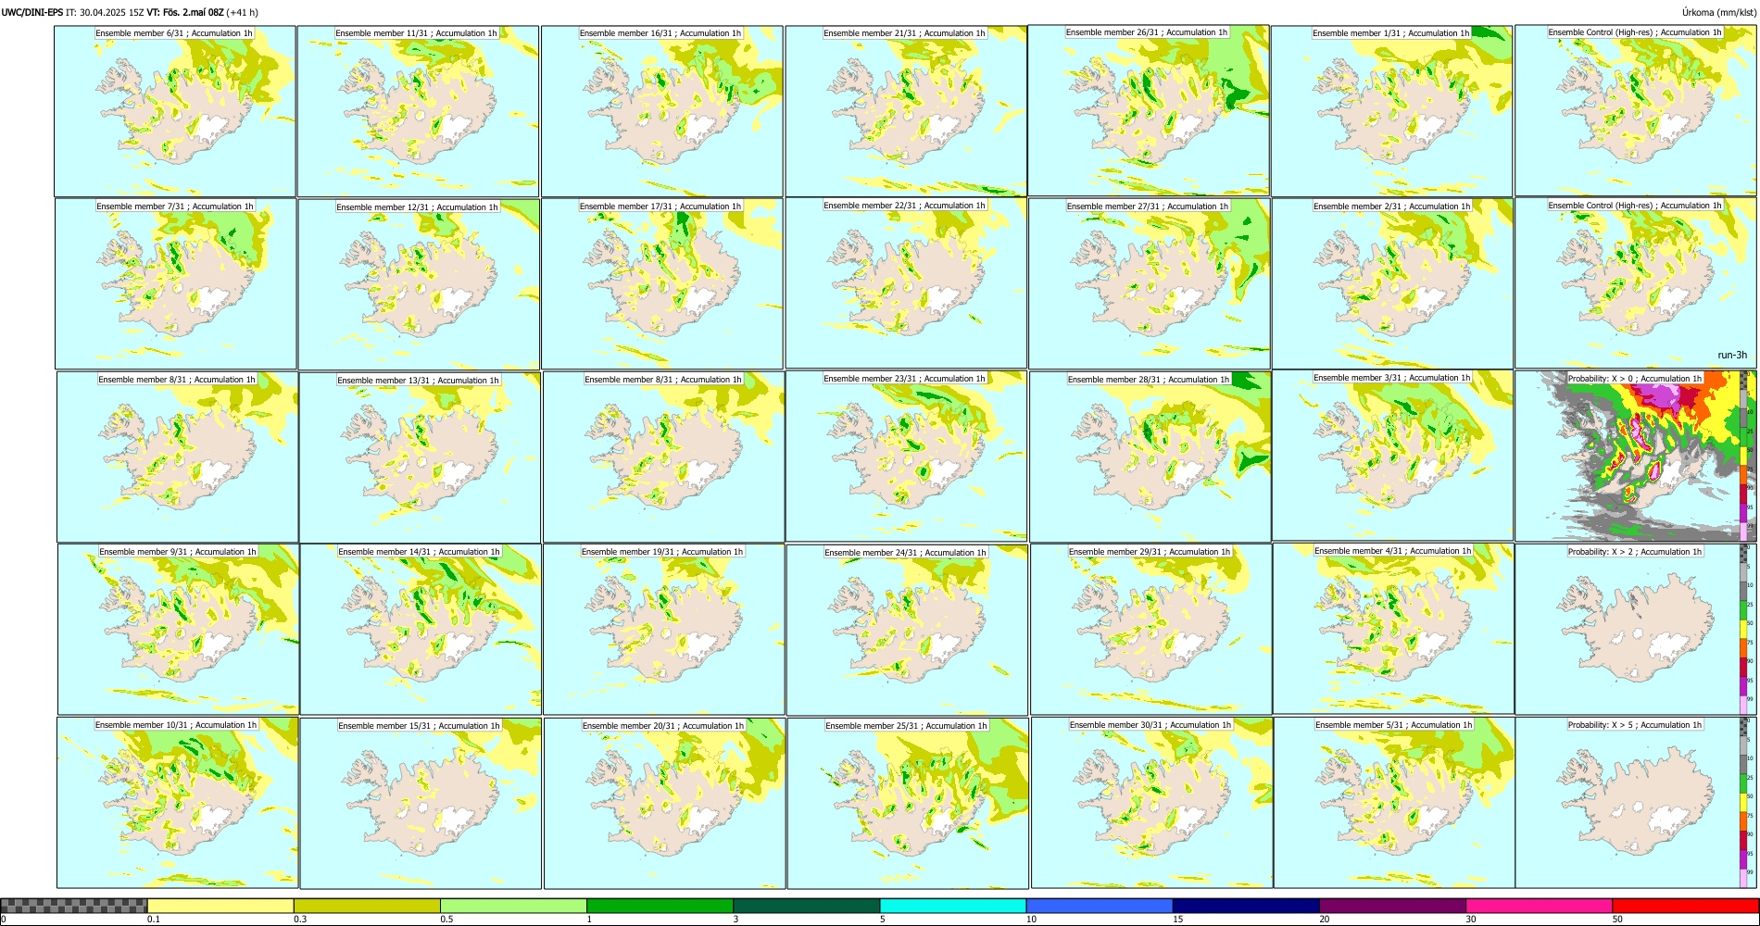1760x926 pixels.
Task: Pick the olive 0.3–0.5 legend swatch
Action: [367, 906]
